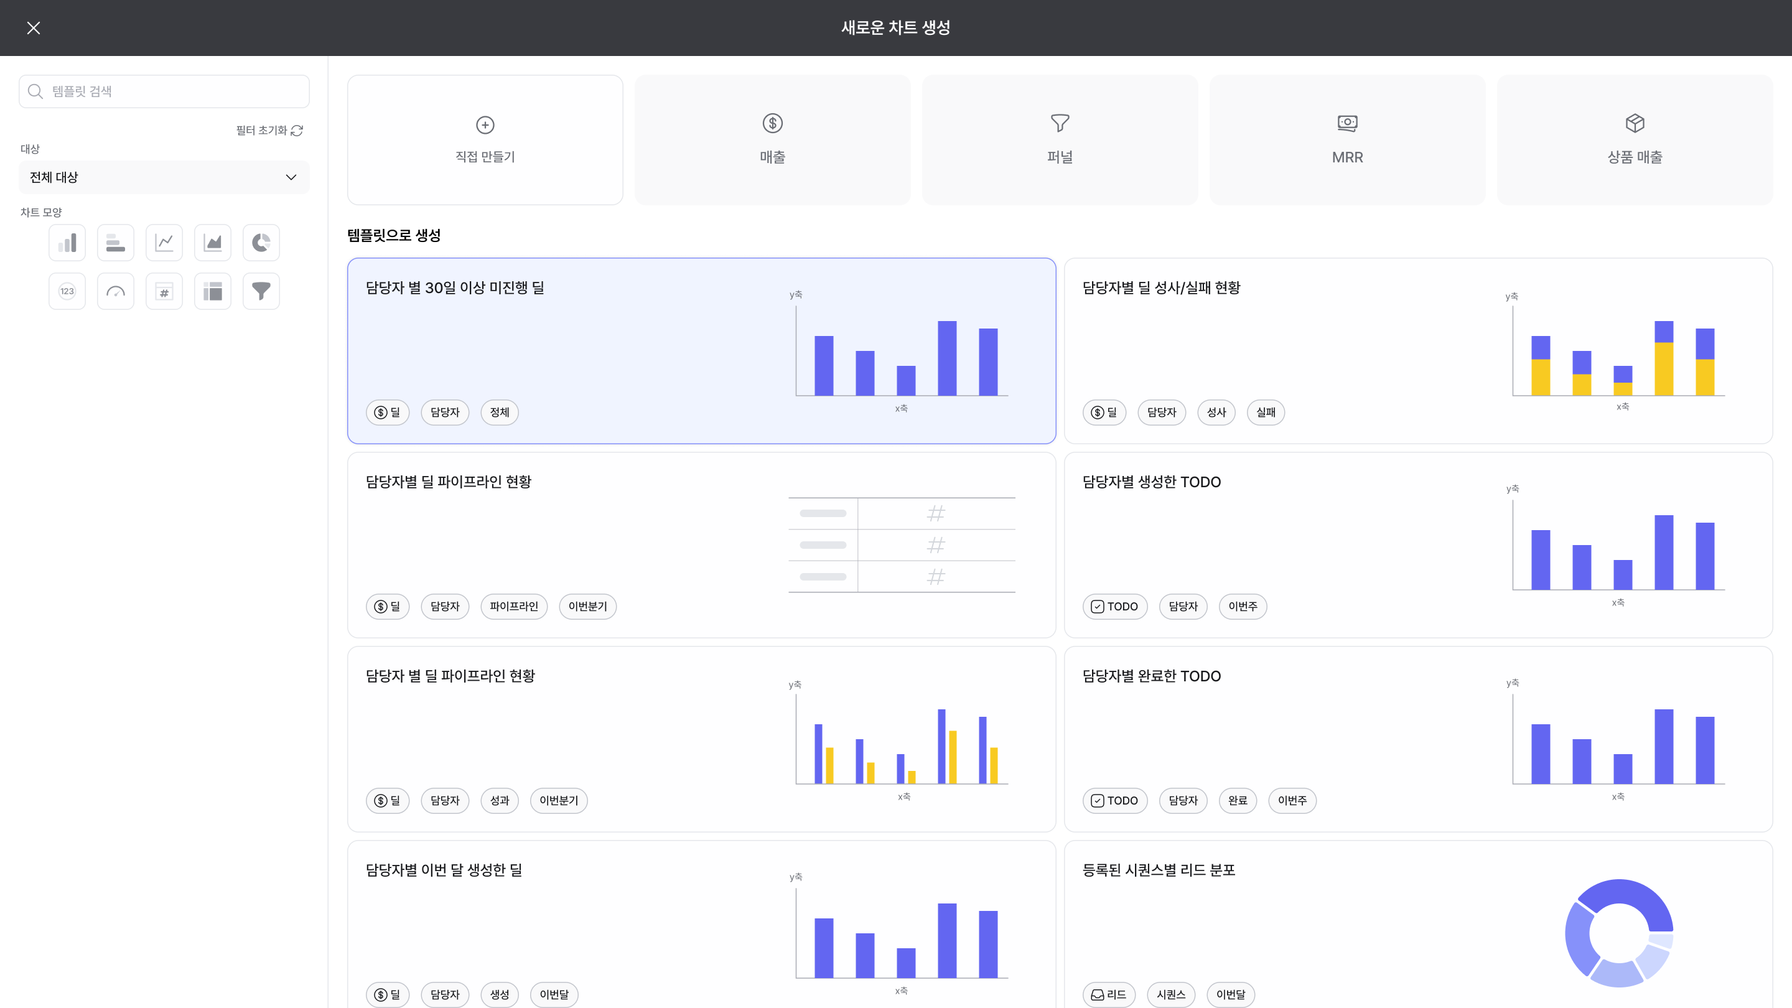Viewport: 1792px width, 1008px height.
Task: Toggle the pivot table chart shape
Action: point(212,291)
